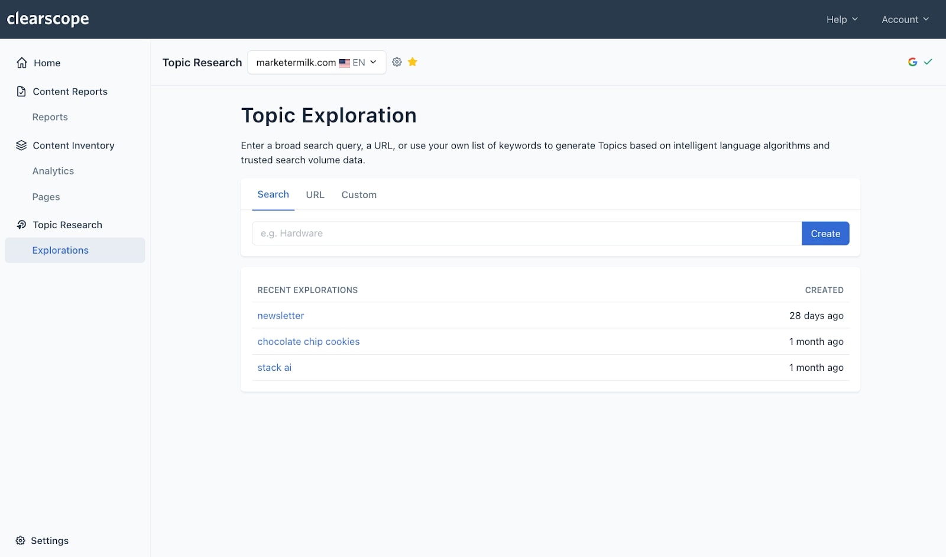Click the Topic Exploration heading
The width and height of the screenshot is (946, 557).
(x=329, y=115)
